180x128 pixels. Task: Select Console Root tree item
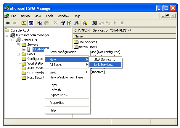[20, 30]
